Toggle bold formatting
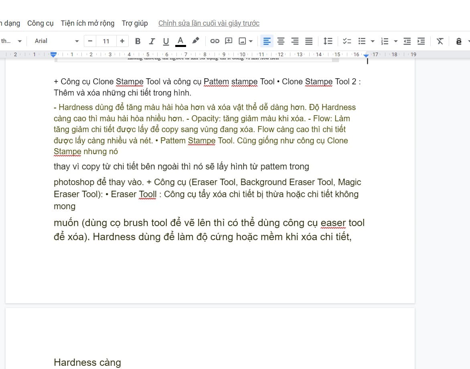470x369 pixels. 138,41
